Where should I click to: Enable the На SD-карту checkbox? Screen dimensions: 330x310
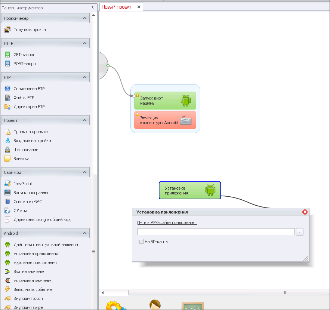pyautogui.click(x=141, y=242)
